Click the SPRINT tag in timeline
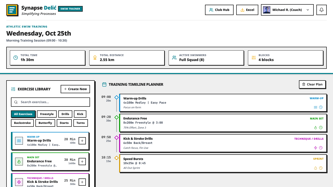The height and width of the screenshot is (187, 333). click(x=318, y=159)
